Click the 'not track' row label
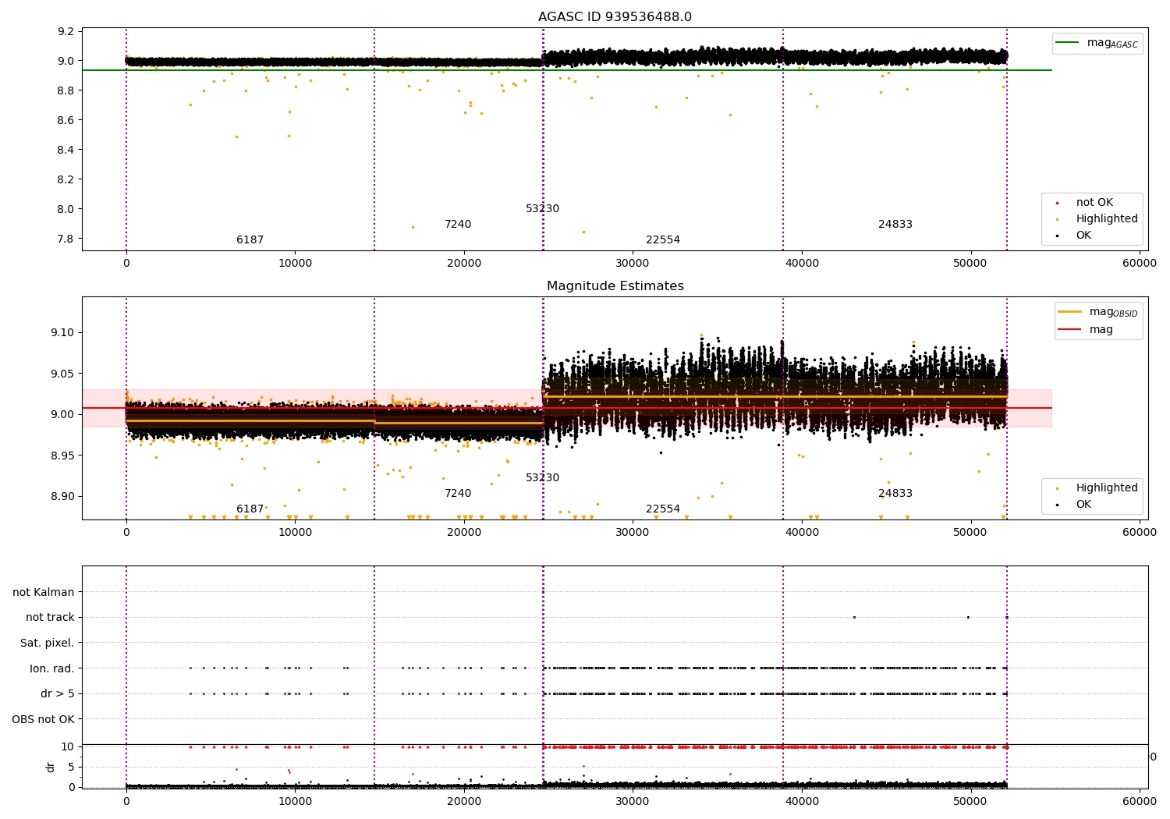The height and width of the screenshot is (819, 1170). coord(50,618)
